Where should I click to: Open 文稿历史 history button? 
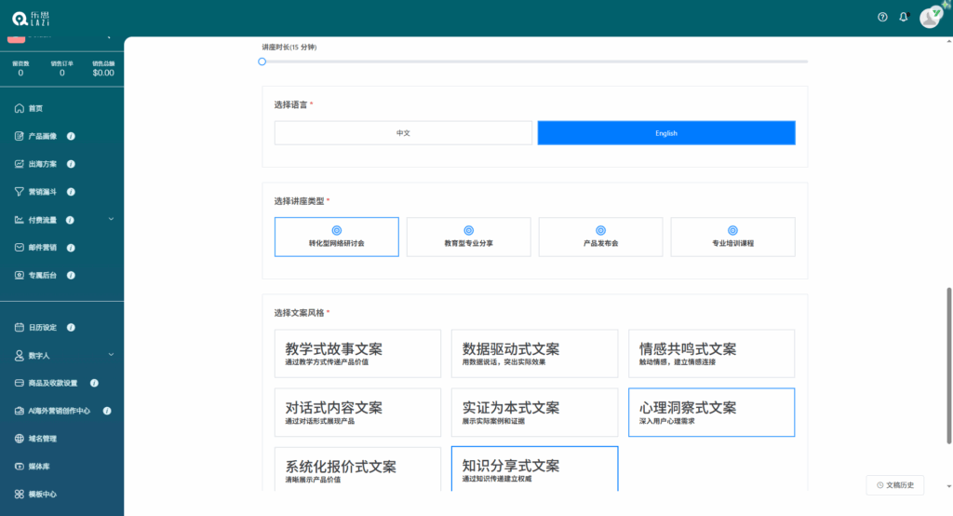[x=894, y=484]
